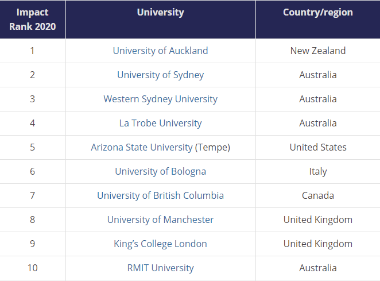Click the Country/region column header
Screen dimensions: 380x281
(317, 12)
